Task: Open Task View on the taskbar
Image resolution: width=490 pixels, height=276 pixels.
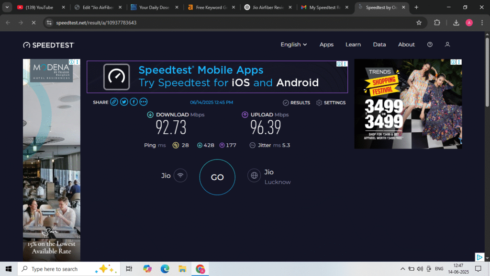Action: [x=129, y=269]
